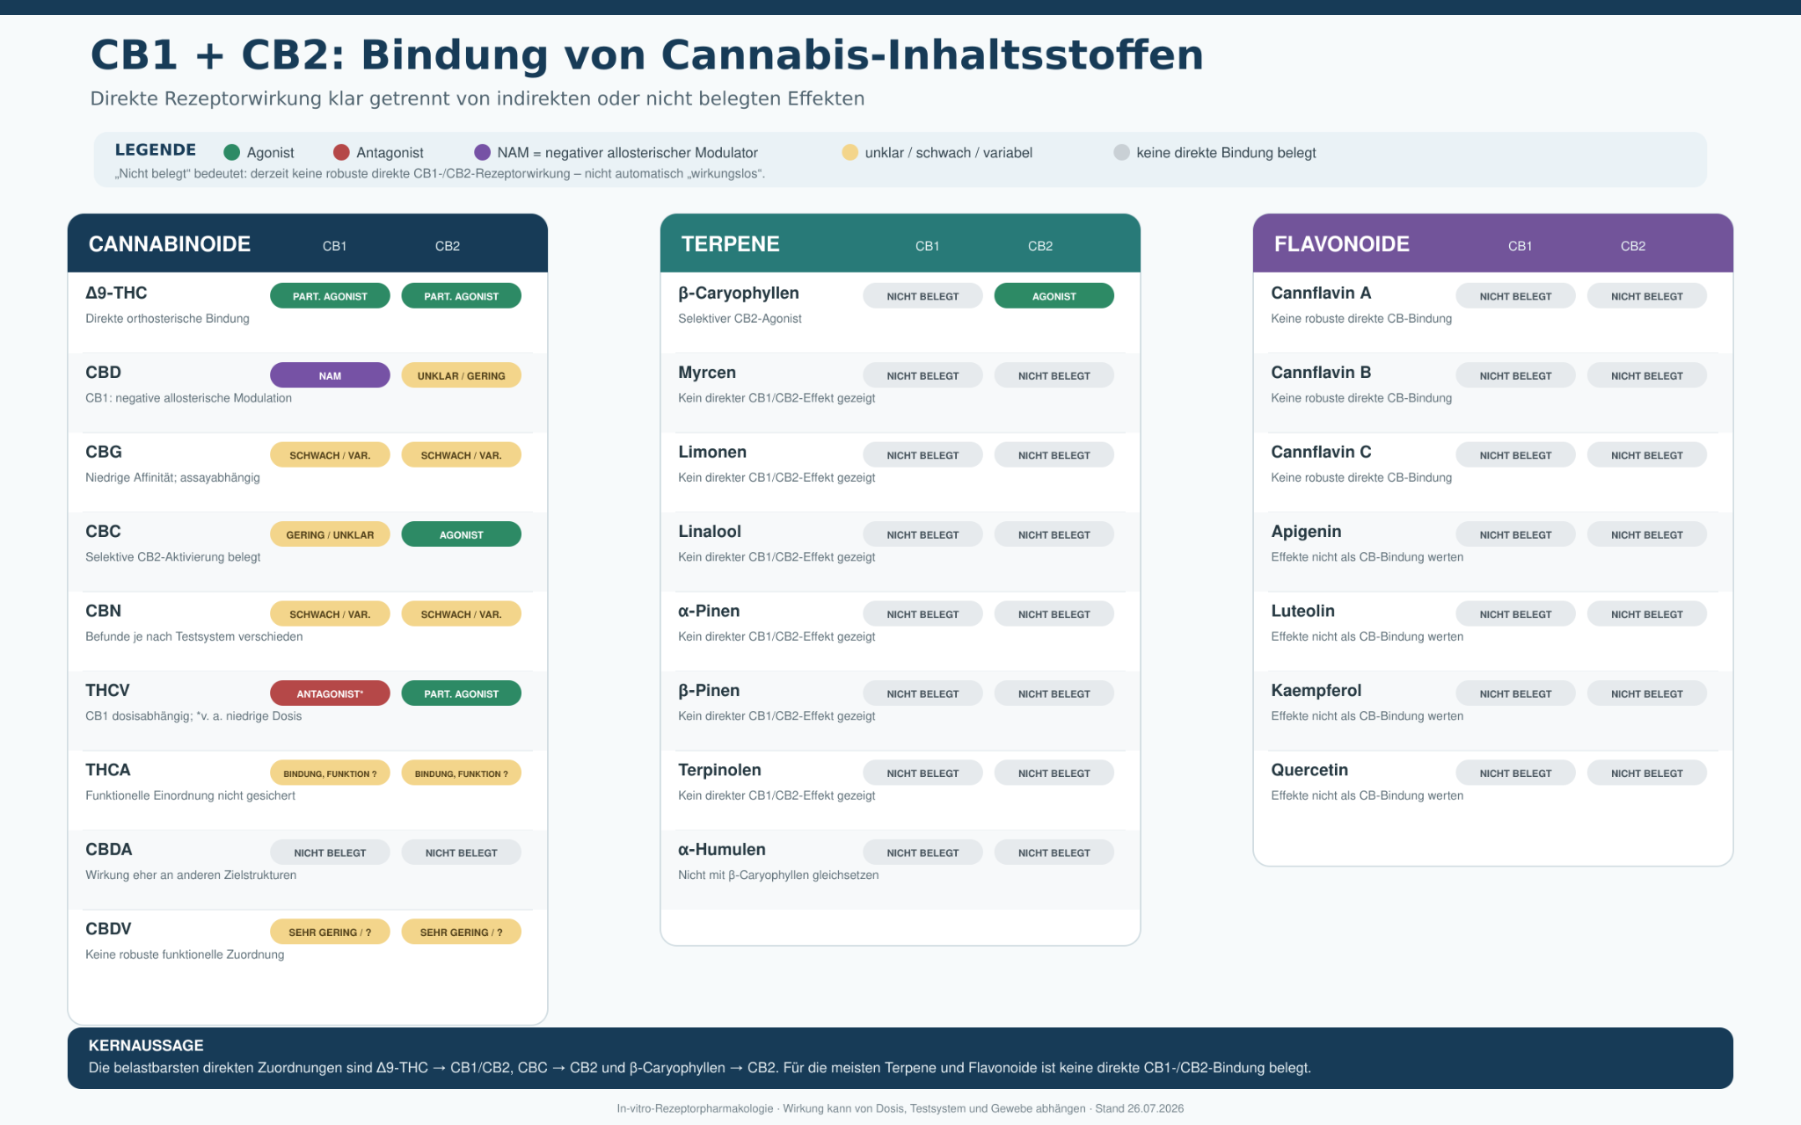Select α-Pinen's CB1 'NICHT BELEGT' pill
1801x1125 pixels.
coord(922,614)
